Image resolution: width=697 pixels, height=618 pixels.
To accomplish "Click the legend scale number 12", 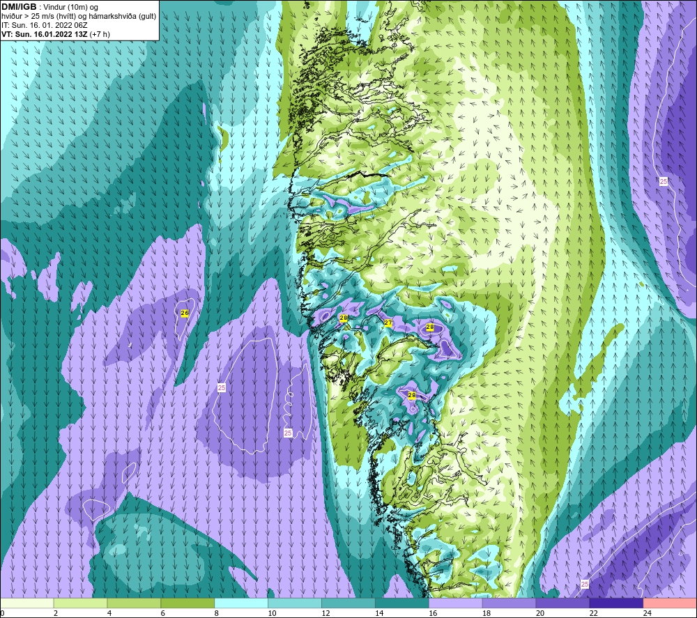I will (x=325, y=613).
